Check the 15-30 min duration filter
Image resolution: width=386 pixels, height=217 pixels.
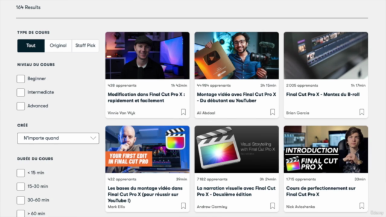click(21, 186)
